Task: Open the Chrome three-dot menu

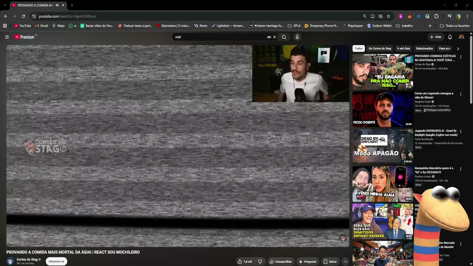Action: [467, 16]
